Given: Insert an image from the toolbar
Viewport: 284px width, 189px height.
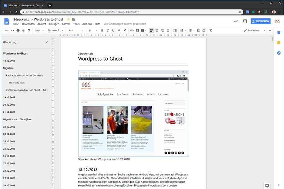Looking at the screenshot, I should (143, 30).
